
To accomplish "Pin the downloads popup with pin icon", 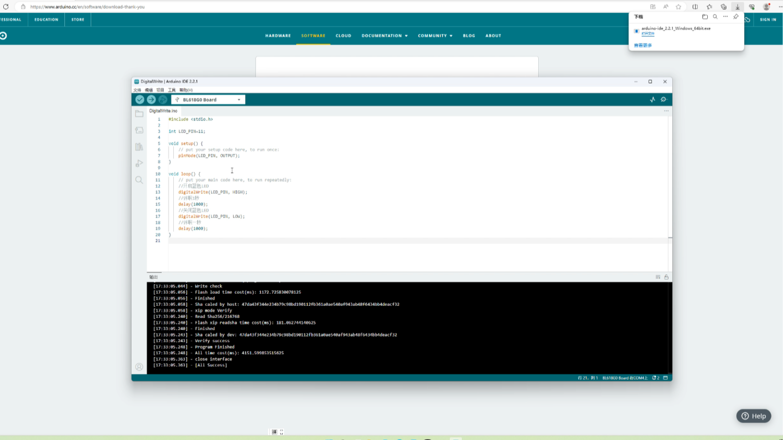I will 736,16.
